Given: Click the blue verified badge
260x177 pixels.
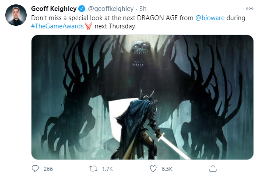Looking at the screenshot, I should click(81, 9).
